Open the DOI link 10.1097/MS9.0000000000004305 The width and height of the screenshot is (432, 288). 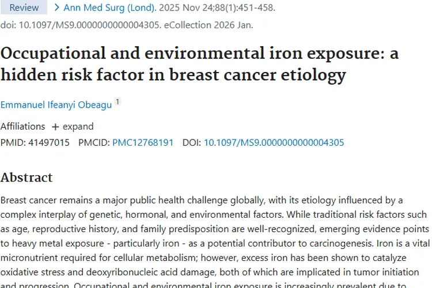tap(274, 142)
